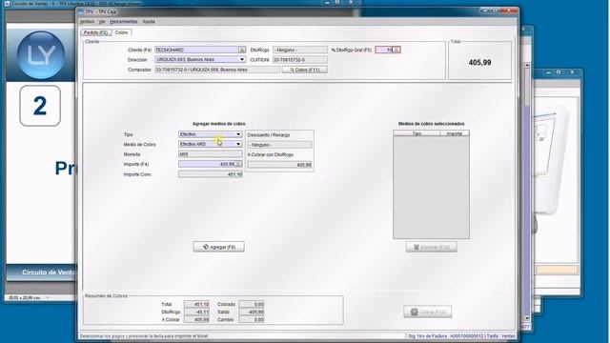
Task: Click the Saldo value field
Action: click(252, 312)
